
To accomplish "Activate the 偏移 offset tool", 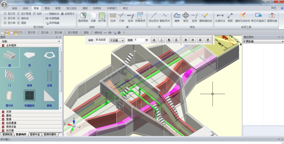I will point(177,17).
